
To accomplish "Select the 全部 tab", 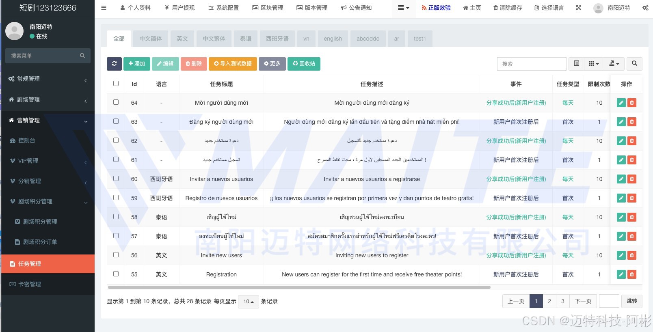I will 119,39.
